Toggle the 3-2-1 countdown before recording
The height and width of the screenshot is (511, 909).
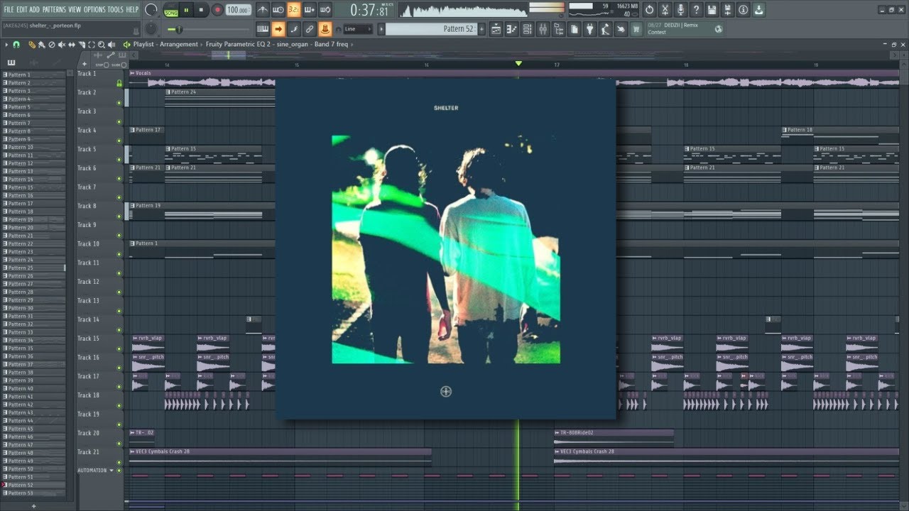click(x=294, y=10)
